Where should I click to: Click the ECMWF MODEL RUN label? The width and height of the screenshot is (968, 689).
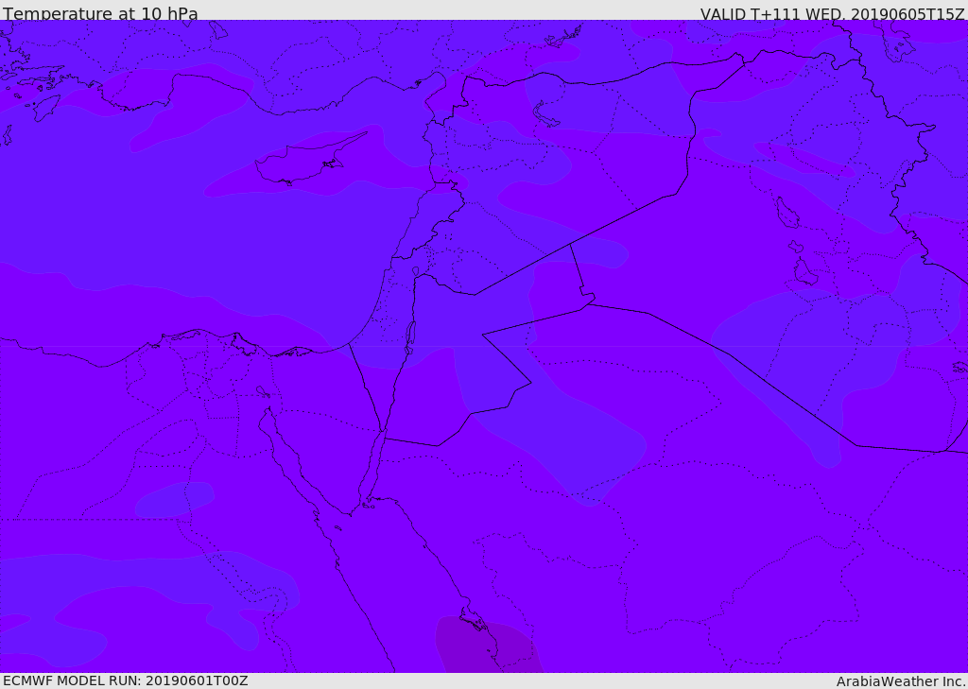point(125,680)
